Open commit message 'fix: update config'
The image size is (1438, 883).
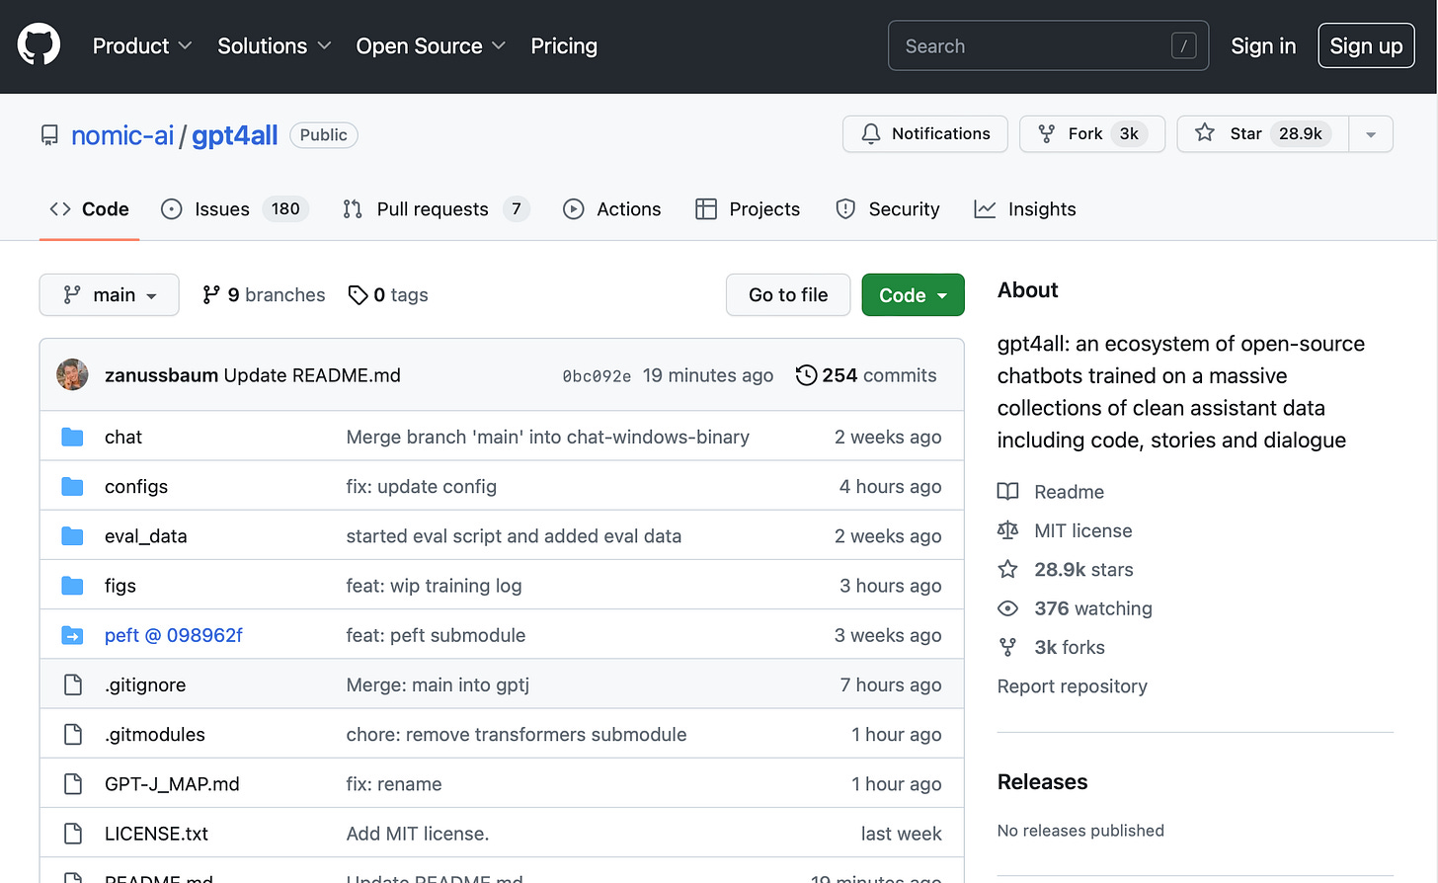tap(422, 487)
